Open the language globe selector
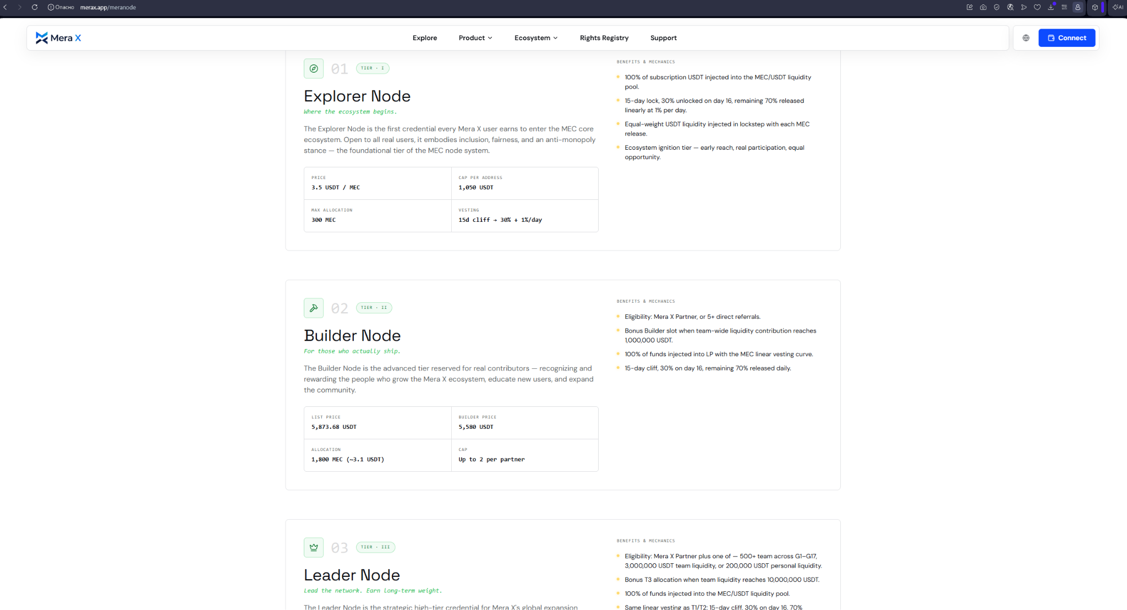This screenshot has height=610, width=1127. (x=1026, y=38)
